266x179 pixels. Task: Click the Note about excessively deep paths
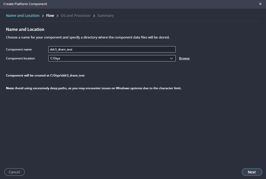pyautogui.click(x=93, y=88)
